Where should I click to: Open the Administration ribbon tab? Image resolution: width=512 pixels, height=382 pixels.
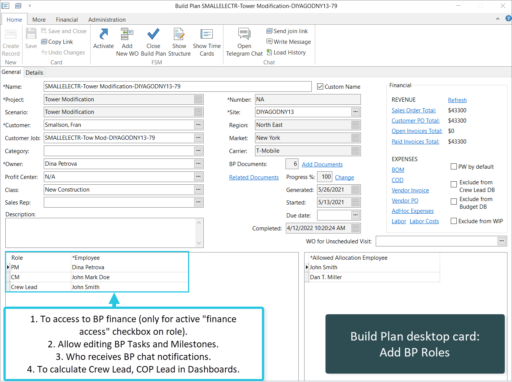pyautogui.click(x=107, y=20)
